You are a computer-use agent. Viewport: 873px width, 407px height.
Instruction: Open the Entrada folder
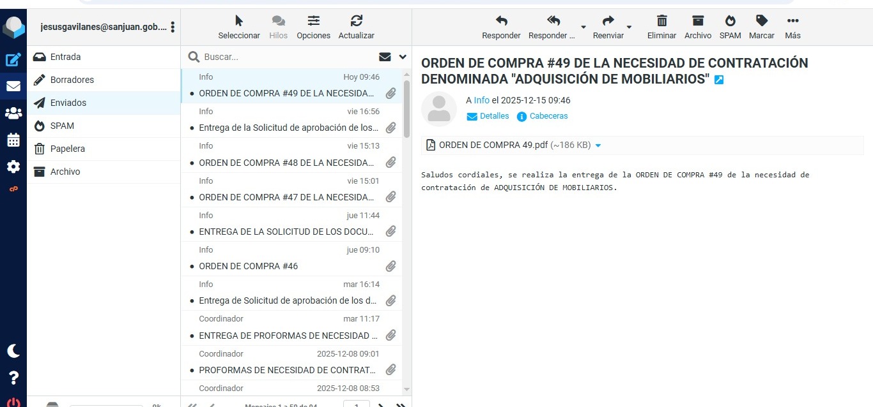pos(65,57)
